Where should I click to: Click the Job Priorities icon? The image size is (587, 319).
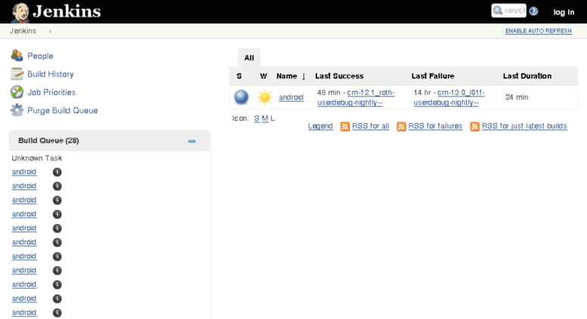[17, 92]
